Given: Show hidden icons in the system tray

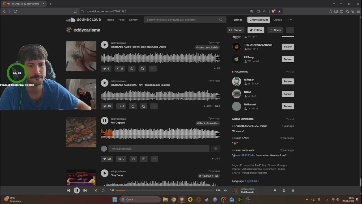Looking at the screenshot, I should coord(307,199).
